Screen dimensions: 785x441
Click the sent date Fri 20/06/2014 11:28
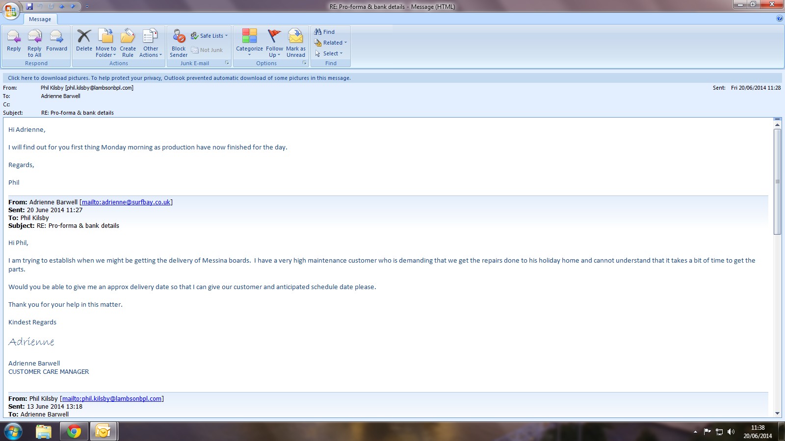(756, 88)
